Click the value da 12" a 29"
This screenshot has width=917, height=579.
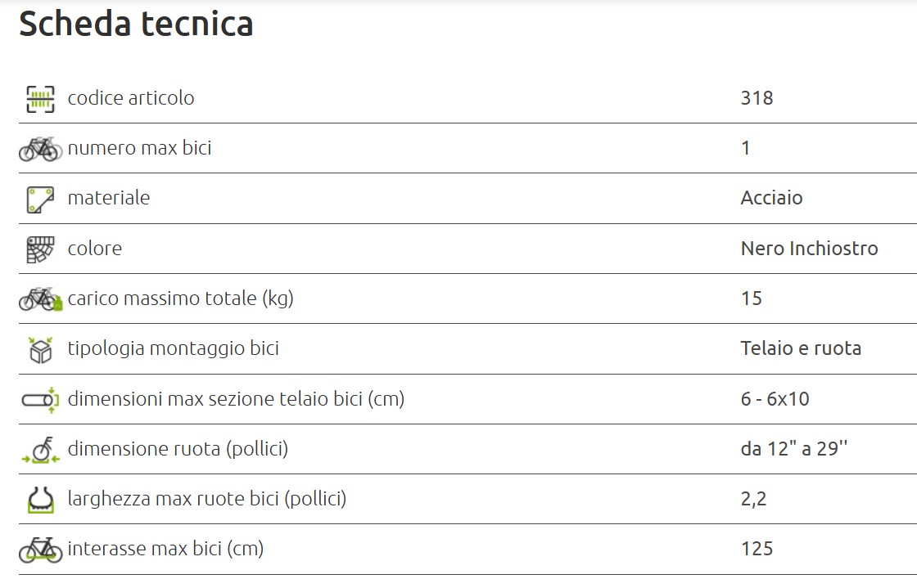pos(794,449)
